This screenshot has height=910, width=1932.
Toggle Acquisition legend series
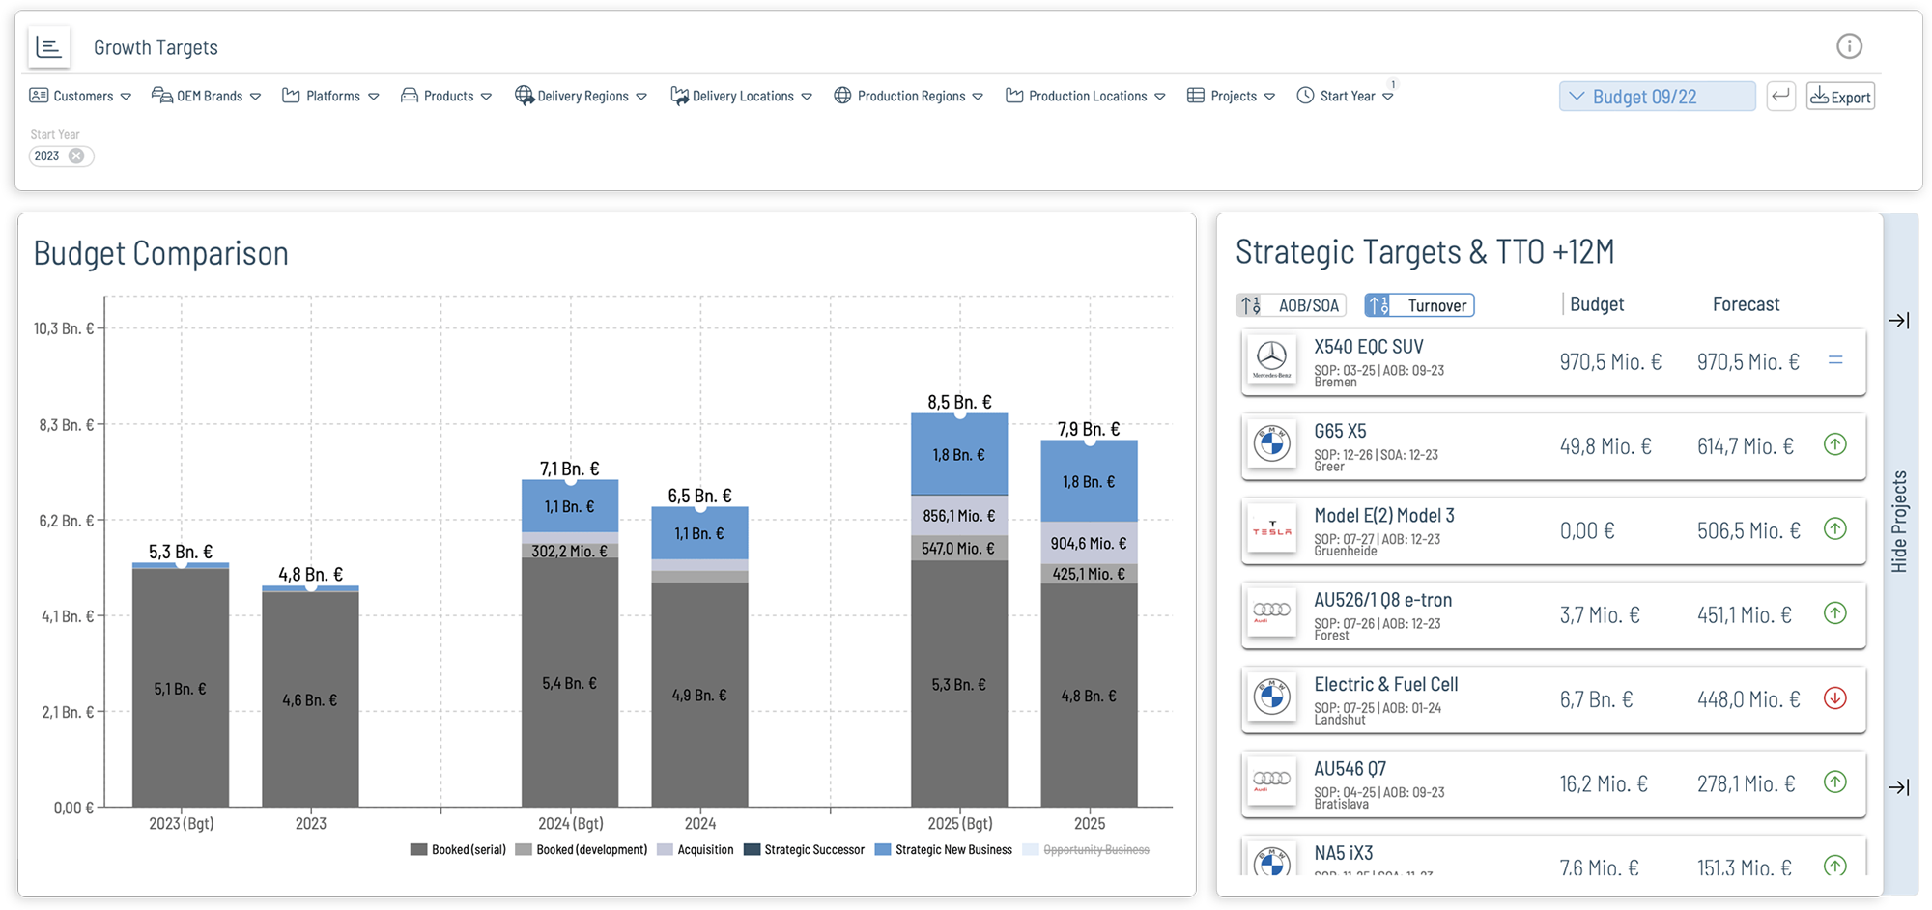(x=696, y=850)
